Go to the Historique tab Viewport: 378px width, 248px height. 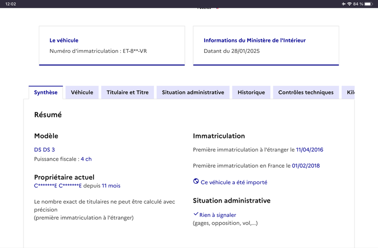251,92
